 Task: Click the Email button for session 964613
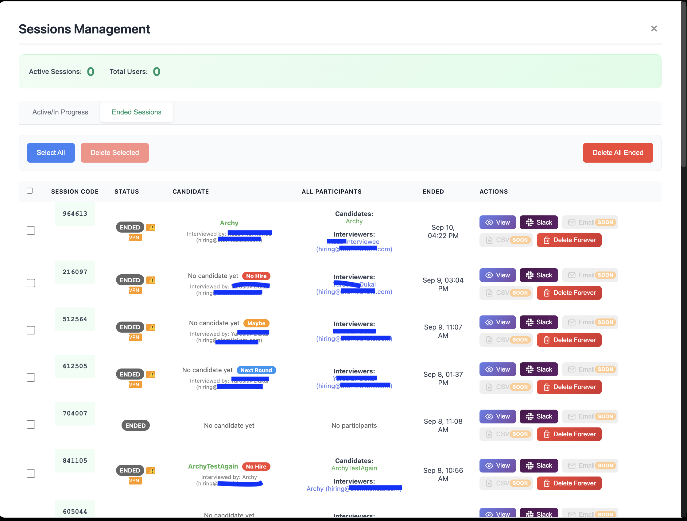pyautogui.click(x=590, y=222)
